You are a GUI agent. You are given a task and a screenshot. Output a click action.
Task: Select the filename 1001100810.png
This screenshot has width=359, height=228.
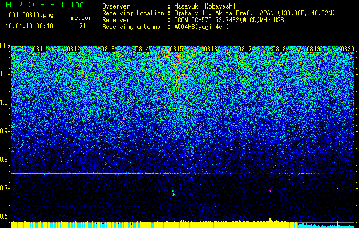click(29, 15)
